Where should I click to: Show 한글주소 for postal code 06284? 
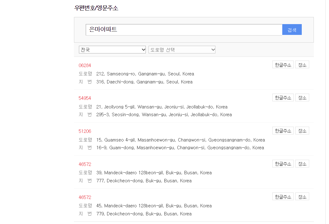tap(283, 65)
